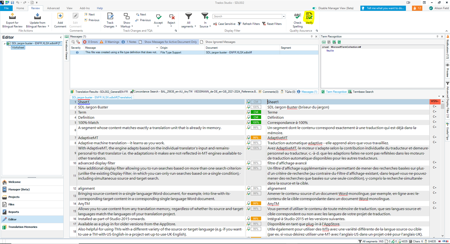
Task: Run Check Spelling from the ribbon
Action: (x=297, y=20)
